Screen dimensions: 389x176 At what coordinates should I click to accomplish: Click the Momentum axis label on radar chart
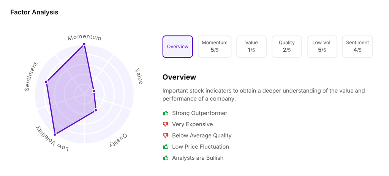coord(84,38)
